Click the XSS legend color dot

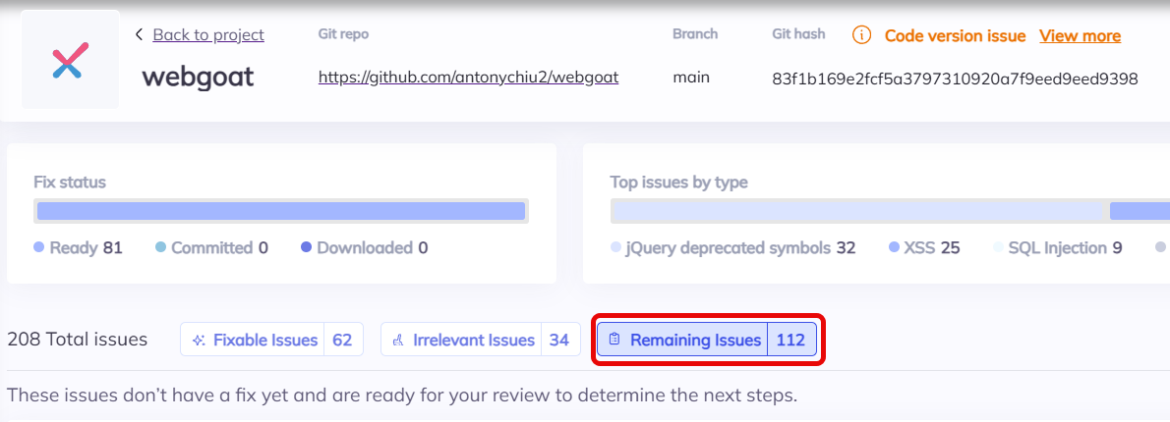point(895,247)
